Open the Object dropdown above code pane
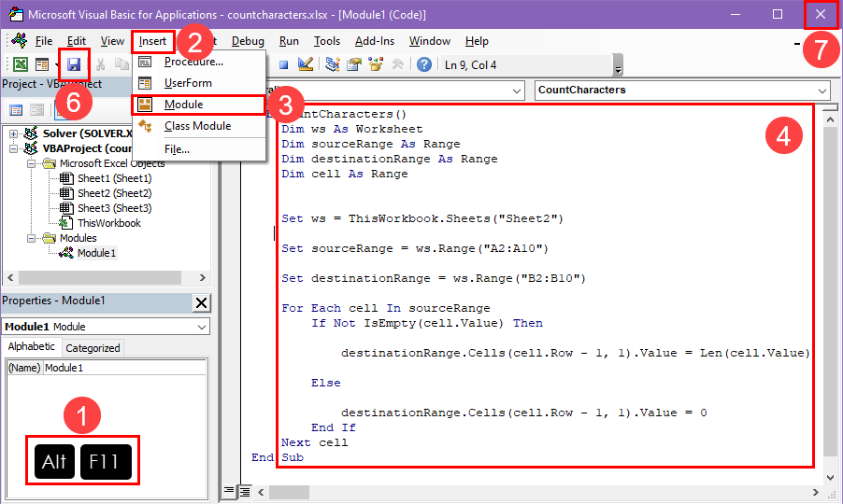Screen dimensions: 843x504 [x=517, y=91]
